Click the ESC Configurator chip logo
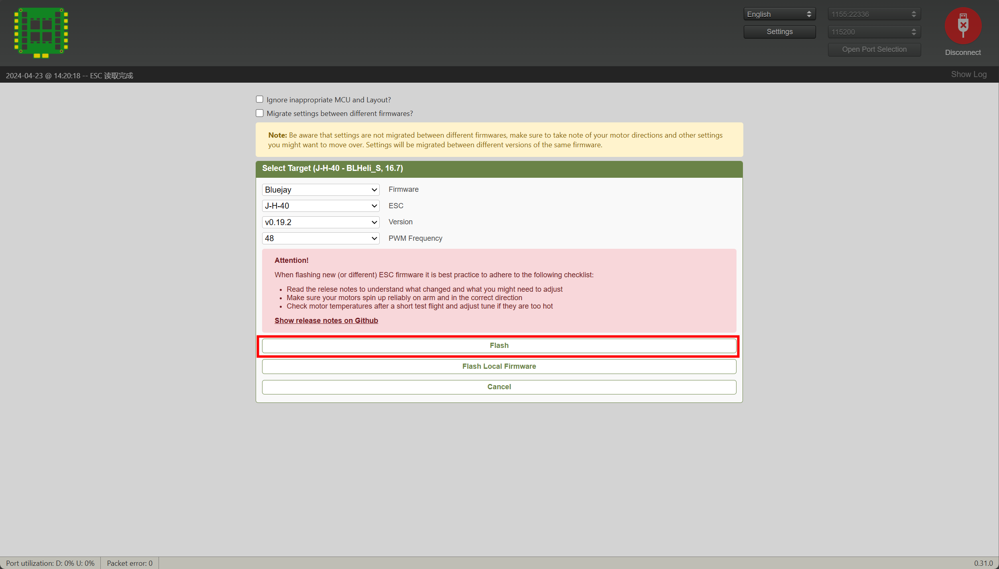 click(41, 33)
